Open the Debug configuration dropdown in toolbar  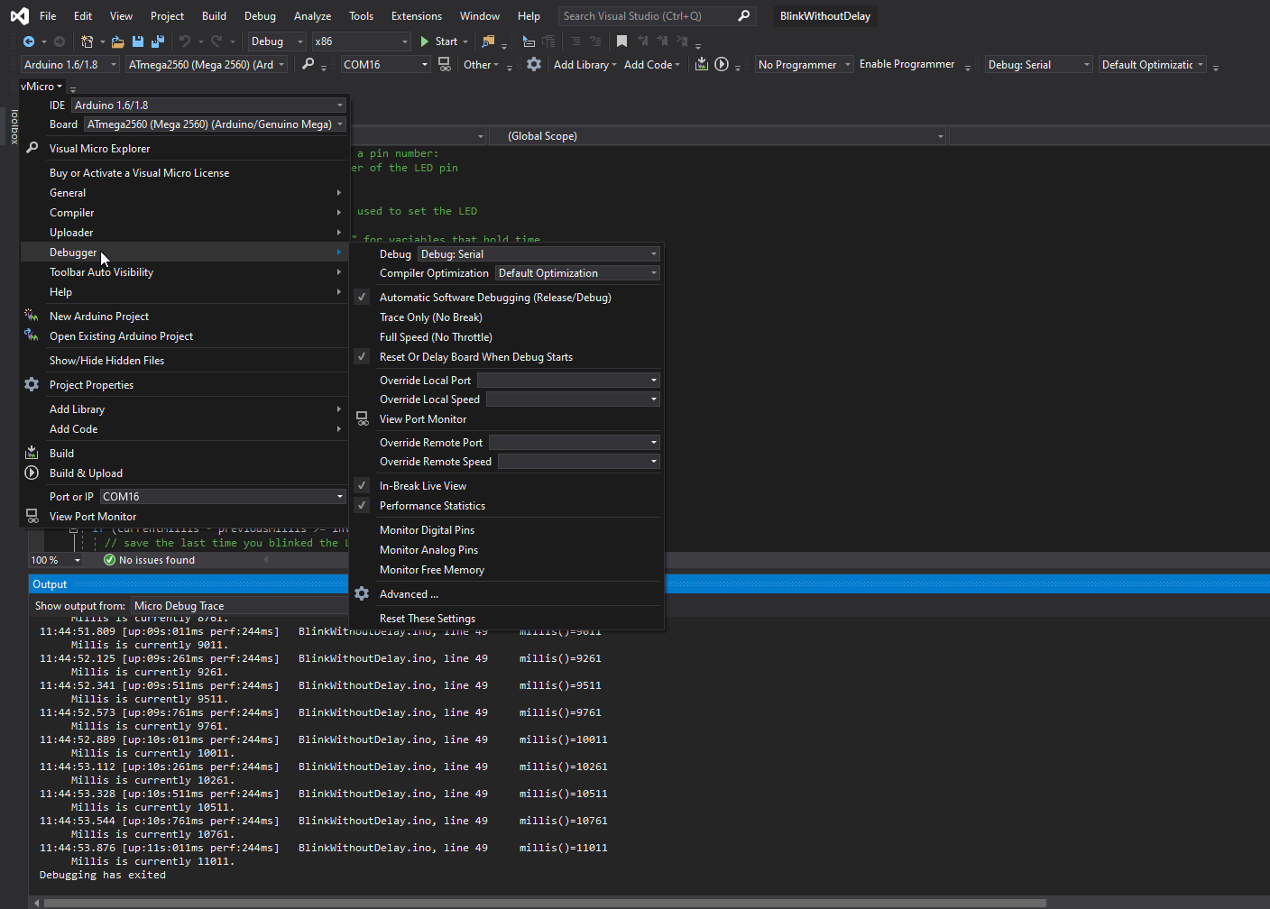(277, 41)
